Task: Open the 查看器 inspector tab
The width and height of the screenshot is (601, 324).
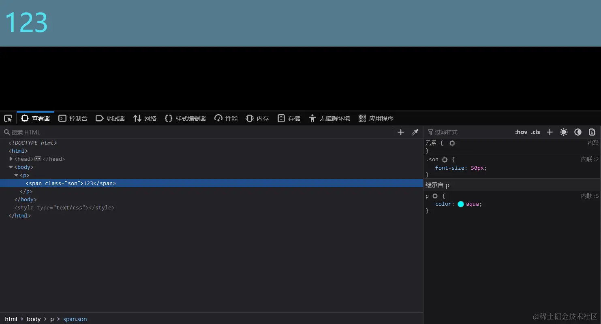Action: 36,119
